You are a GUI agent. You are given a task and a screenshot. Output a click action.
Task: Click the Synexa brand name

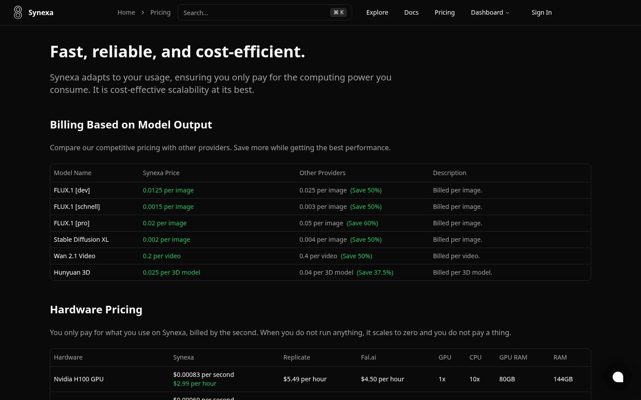[x=41, y=12]
